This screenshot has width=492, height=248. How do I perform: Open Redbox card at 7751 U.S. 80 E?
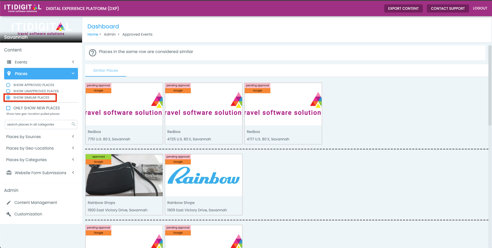click(x=124, y=113)
